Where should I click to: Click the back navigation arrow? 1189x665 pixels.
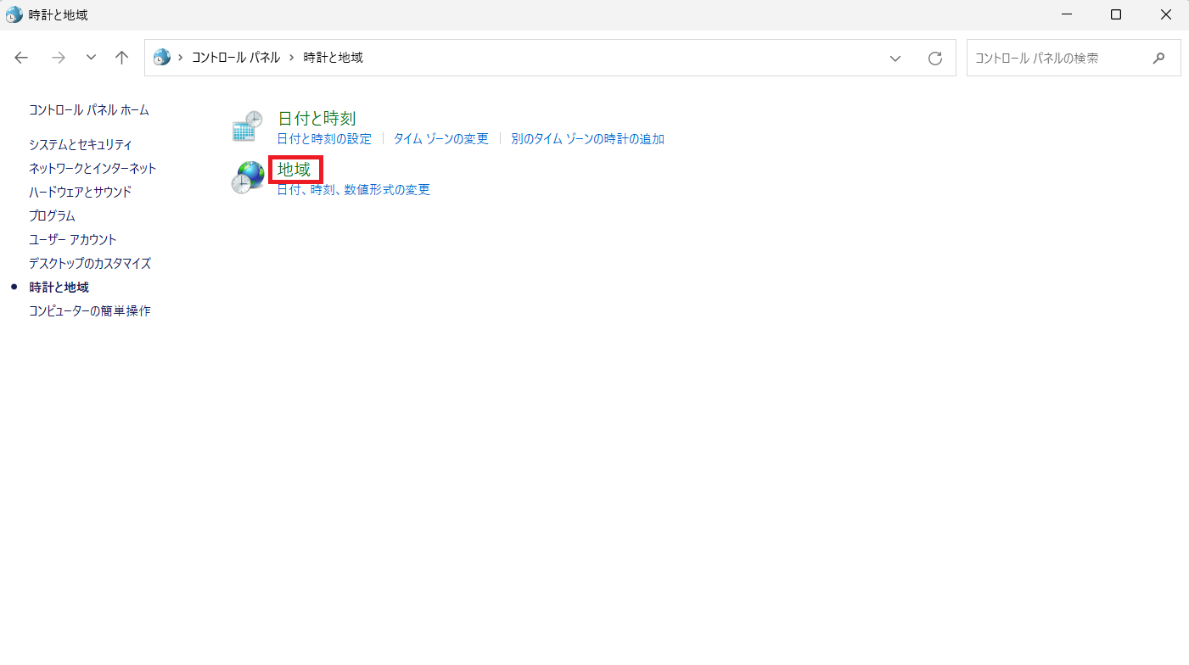[20, 58]
